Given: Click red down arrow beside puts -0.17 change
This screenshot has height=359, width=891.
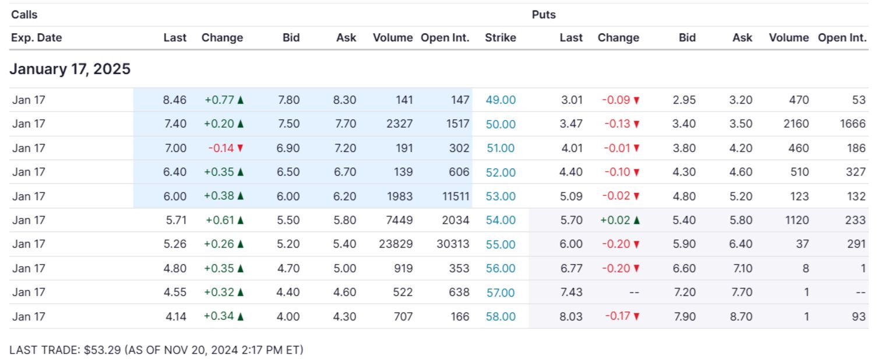Looking at the screenshot, I should [636, 317].
